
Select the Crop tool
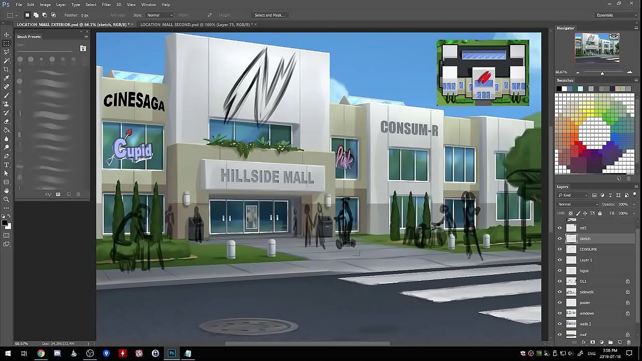(7, 69)
